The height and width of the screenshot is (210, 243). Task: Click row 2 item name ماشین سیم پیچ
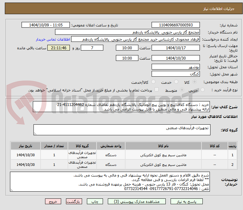163,165
